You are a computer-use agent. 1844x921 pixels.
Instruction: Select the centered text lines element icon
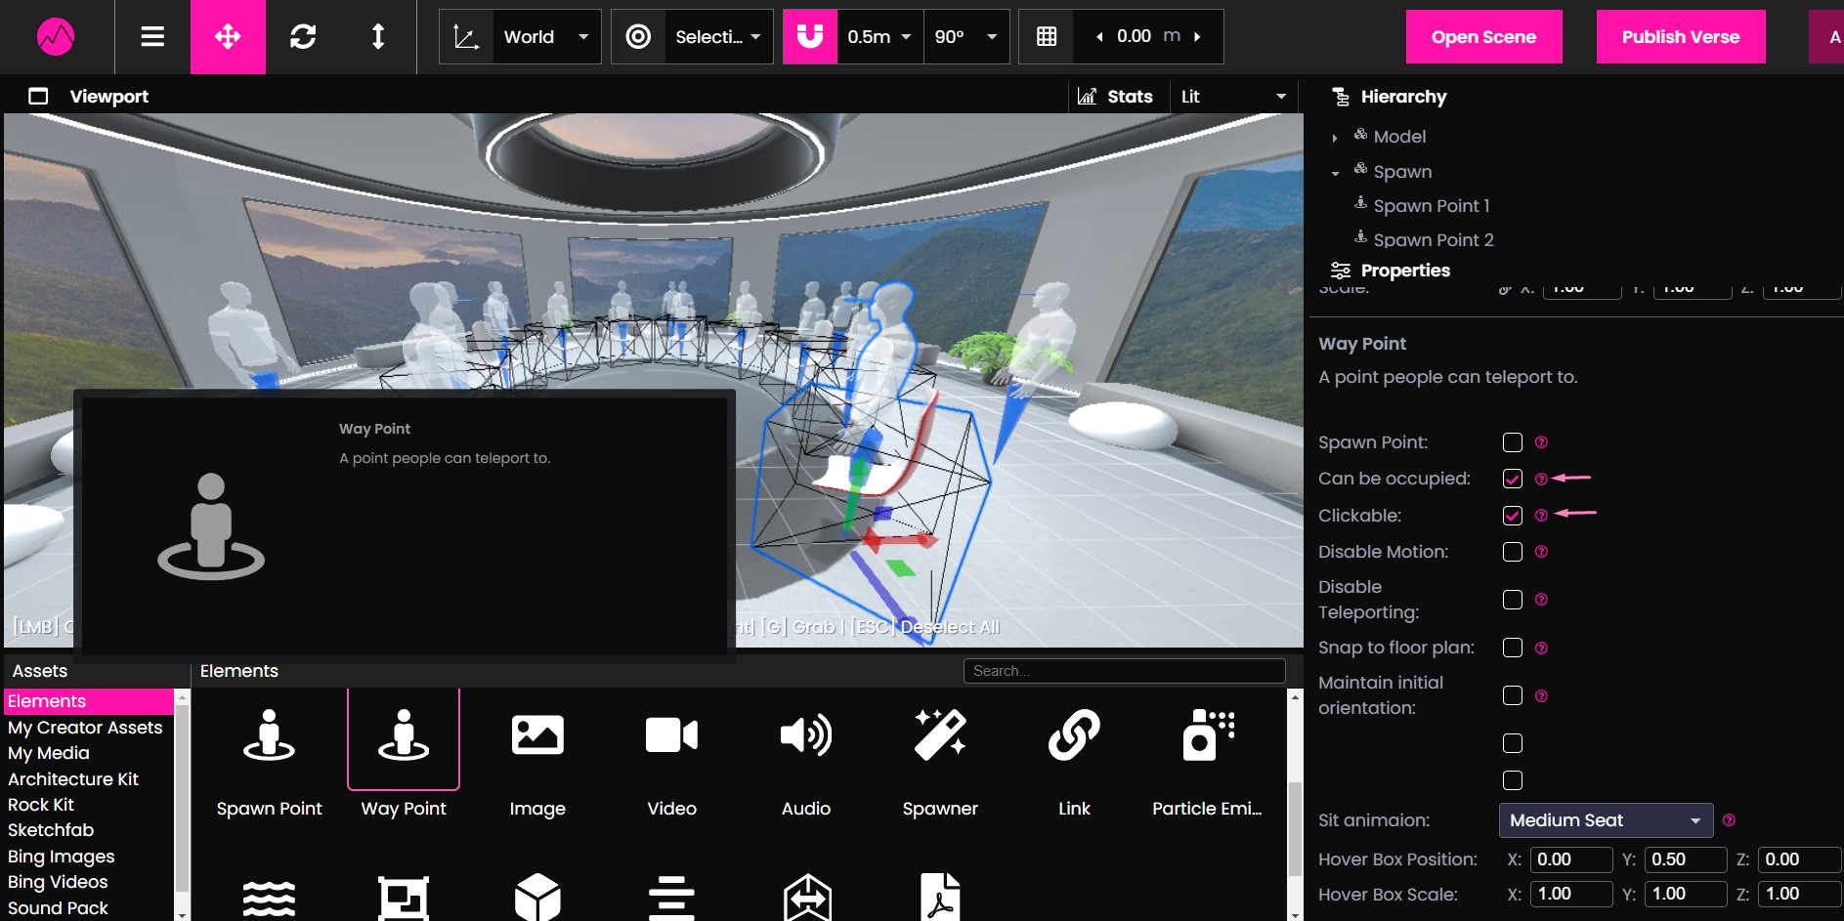pos(672,897)
